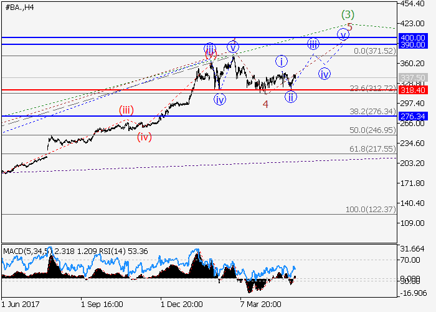Select the red (iii) wave label
Image resolution: width=436 pixels, height=312 pixels.
pos(127,110)
